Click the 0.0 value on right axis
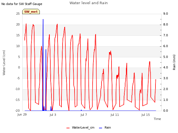This screenshot has height=133, width=178. (x=165, y=111)
